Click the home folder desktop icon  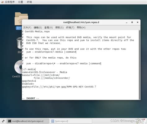point(20,19)
